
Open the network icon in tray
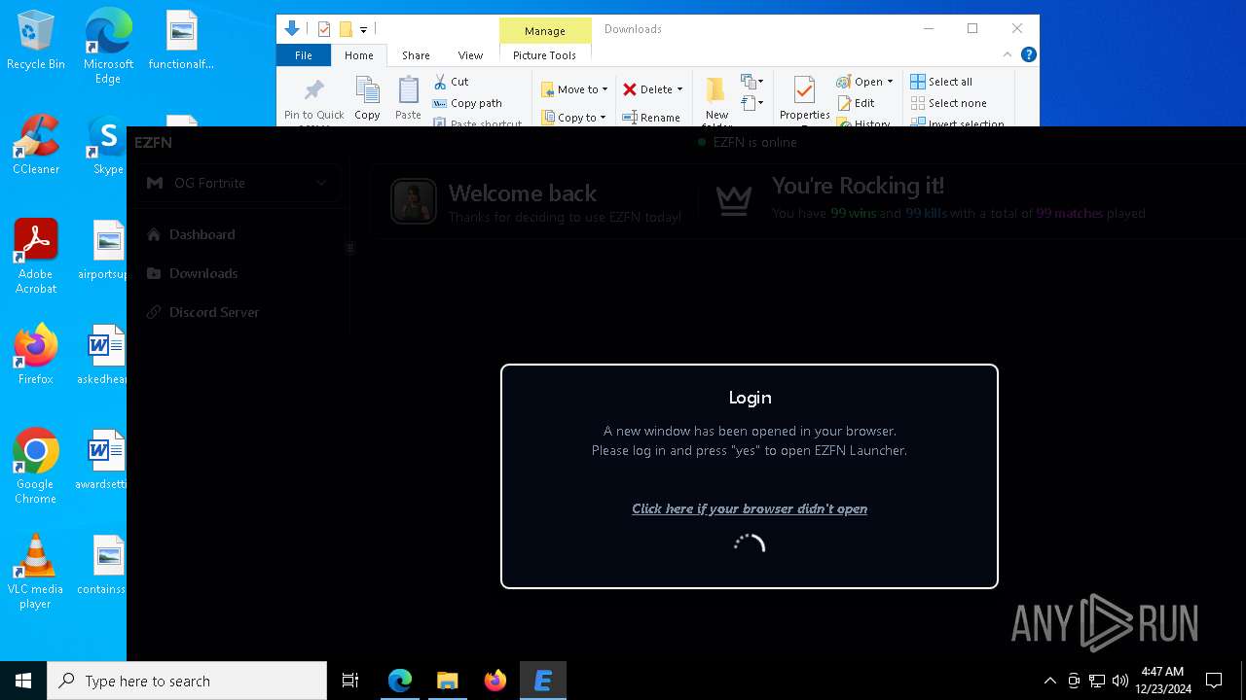point(1097,681)
